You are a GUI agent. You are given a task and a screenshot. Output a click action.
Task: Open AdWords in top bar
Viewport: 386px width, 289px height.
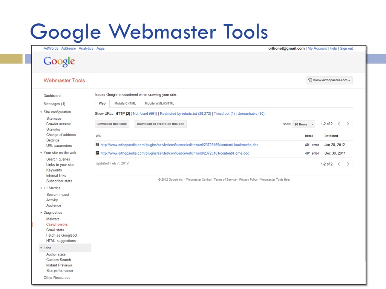(51, 49)
